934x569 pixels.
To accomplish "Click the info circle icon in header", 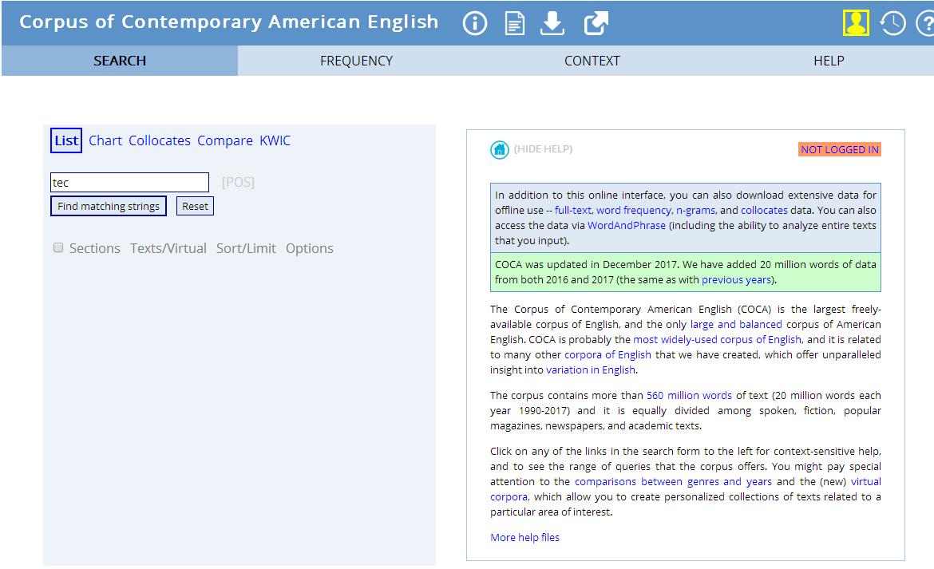I will (x=474, y=24).
